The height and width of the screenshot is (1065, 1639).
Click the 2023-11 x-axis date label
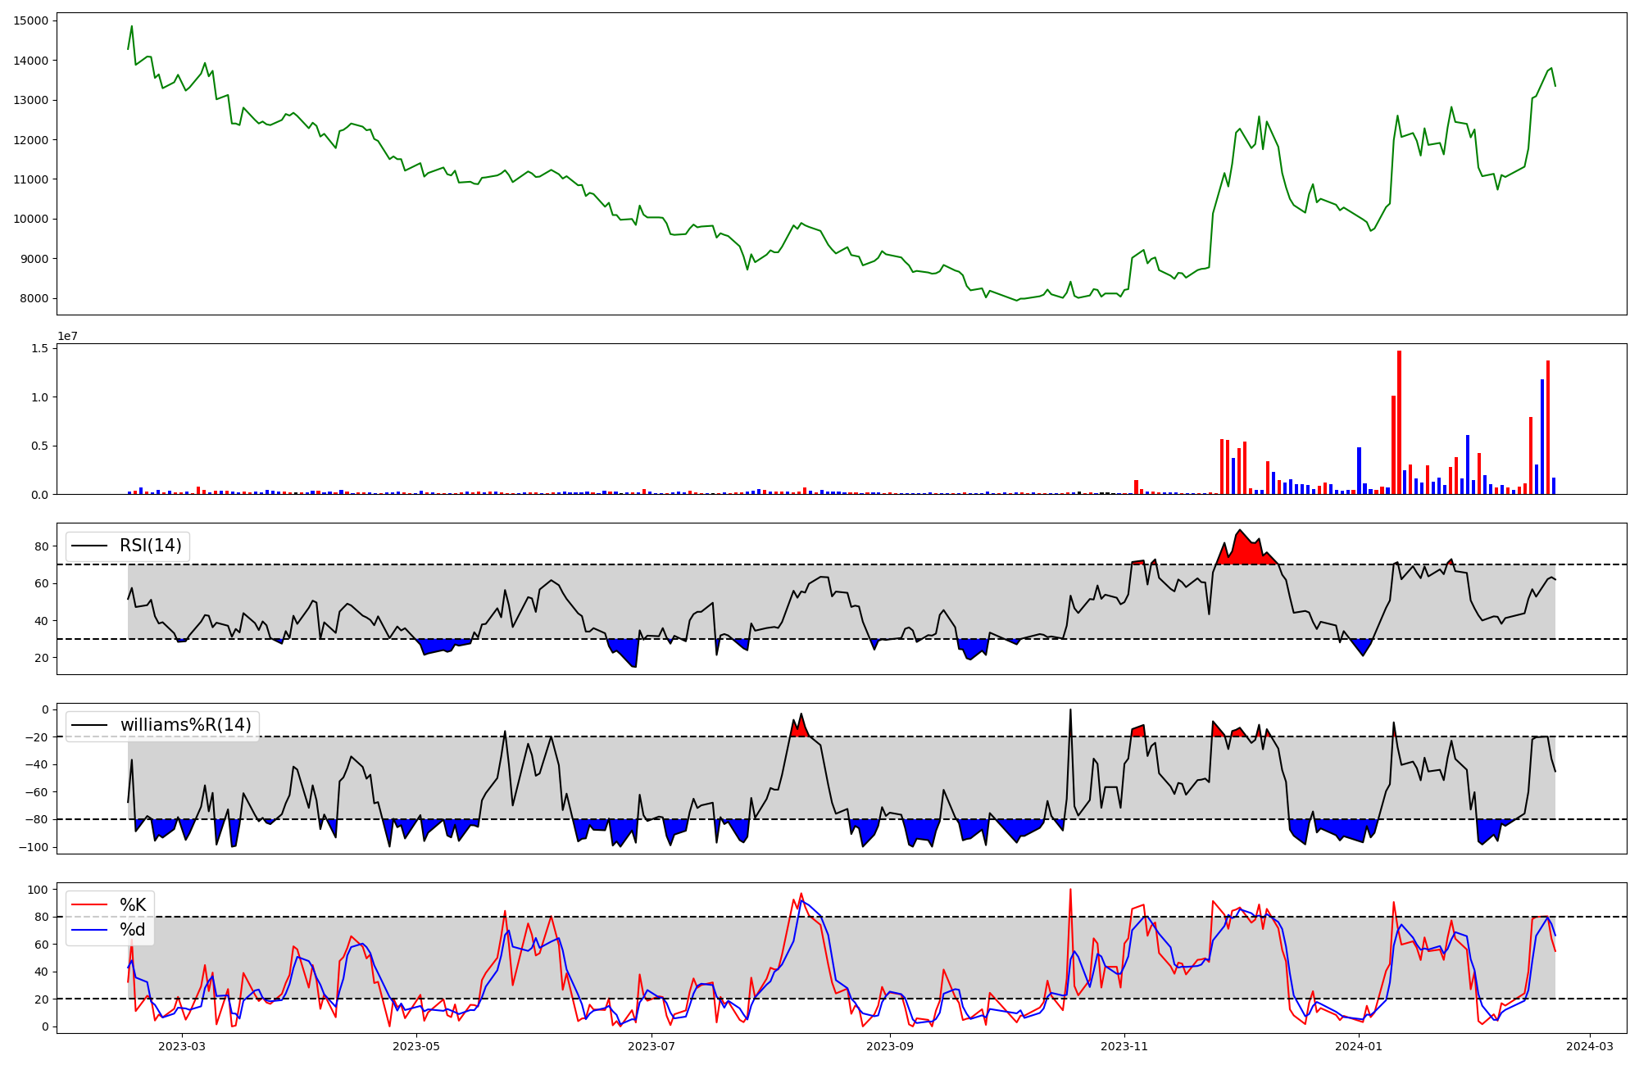(x=1124, y=1046)
